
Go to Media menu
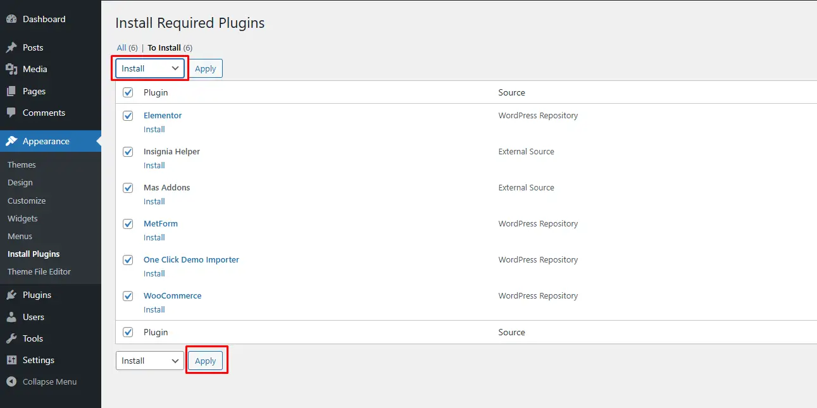[x=35, y=69]
